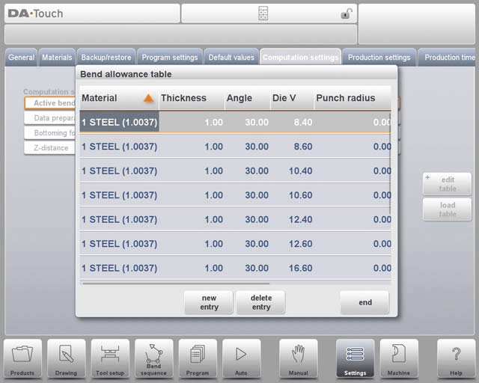Switch to Program mode

point(198,358)
